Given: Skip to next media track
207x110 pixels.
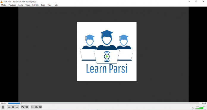Looking at the screenshot, I should tap(17, 107).
